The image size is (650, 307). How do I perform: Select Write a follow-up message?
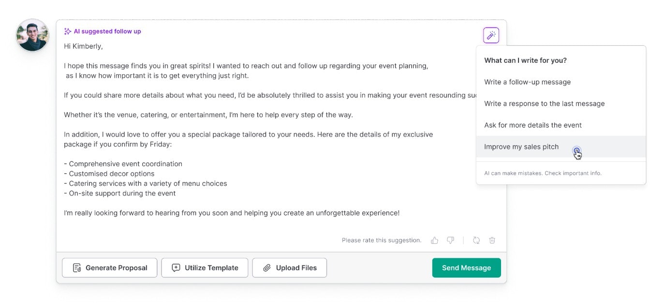(x=527, y=82)
